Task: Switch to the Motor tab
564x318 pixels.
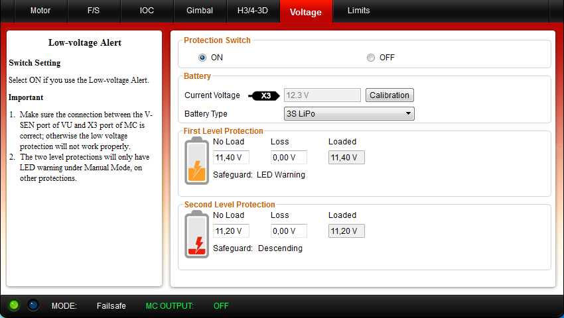Action: (40, 11)
